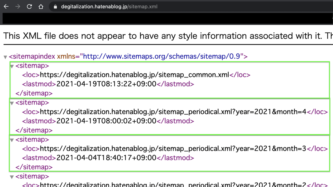The width and height of the screenshot is (333, 187).
Task: Collapse the sitemap_common.xml sitemap node triangle
Action: (x=12, y=66)
